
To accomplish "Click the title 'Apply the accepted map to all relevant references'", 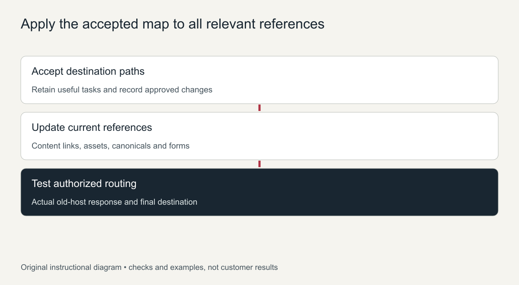I will point(173,24).
